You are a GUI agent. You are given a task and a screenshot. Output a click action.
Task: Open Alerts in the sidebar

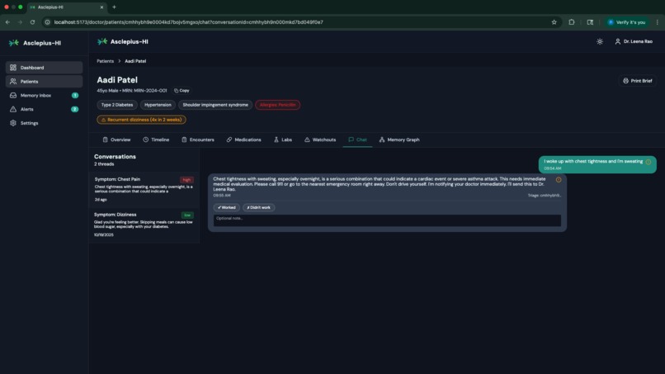pyautogui.click(x=44, y=109)
